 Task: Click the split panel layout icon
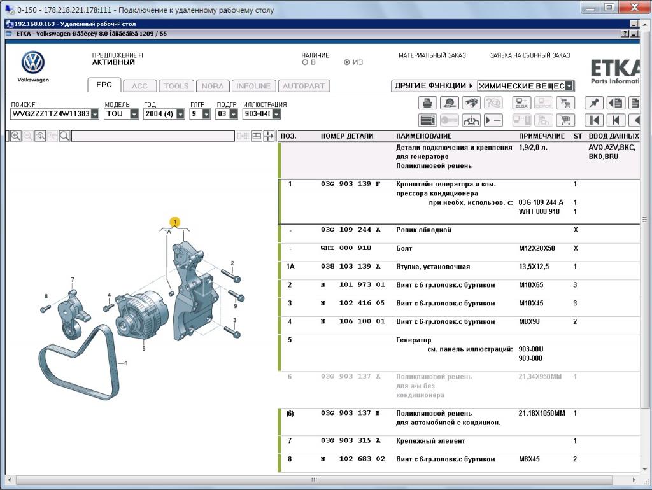pos(257,136)
